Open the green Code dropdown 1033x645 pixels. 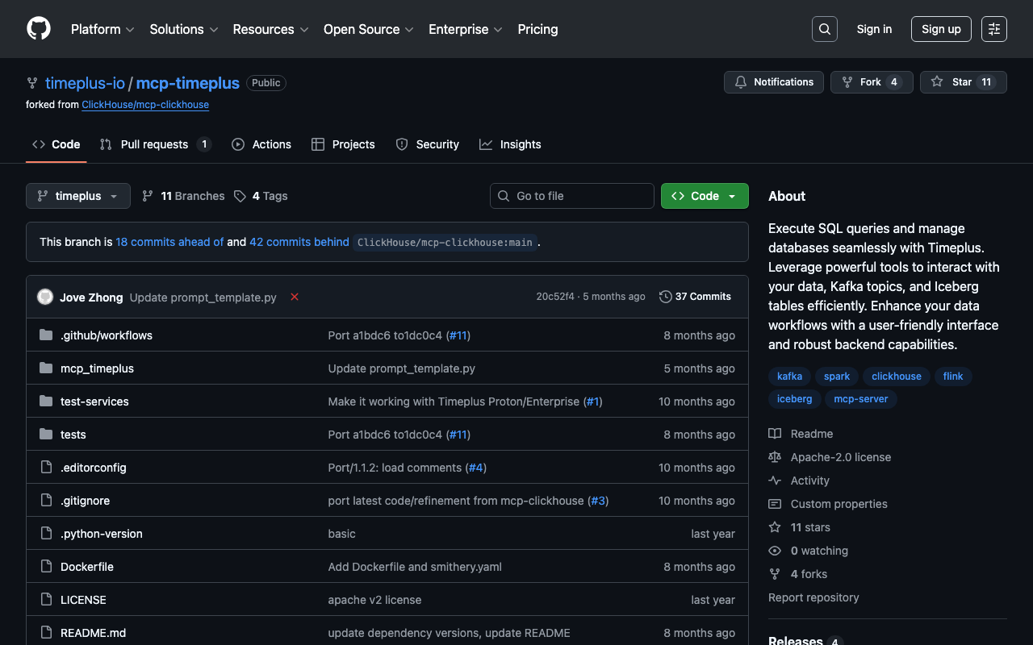pyautogui.click(x=704, y=196)
